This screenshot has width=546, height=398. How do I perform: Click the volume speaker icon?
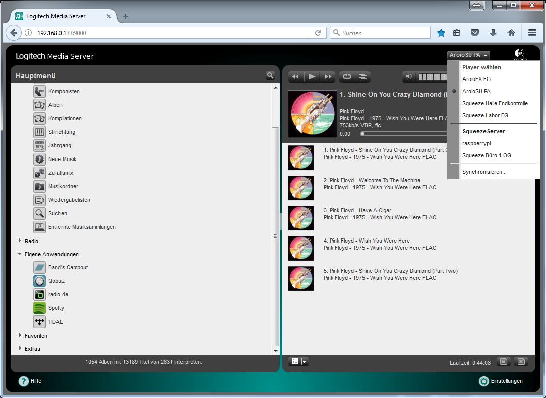(409, 76)
